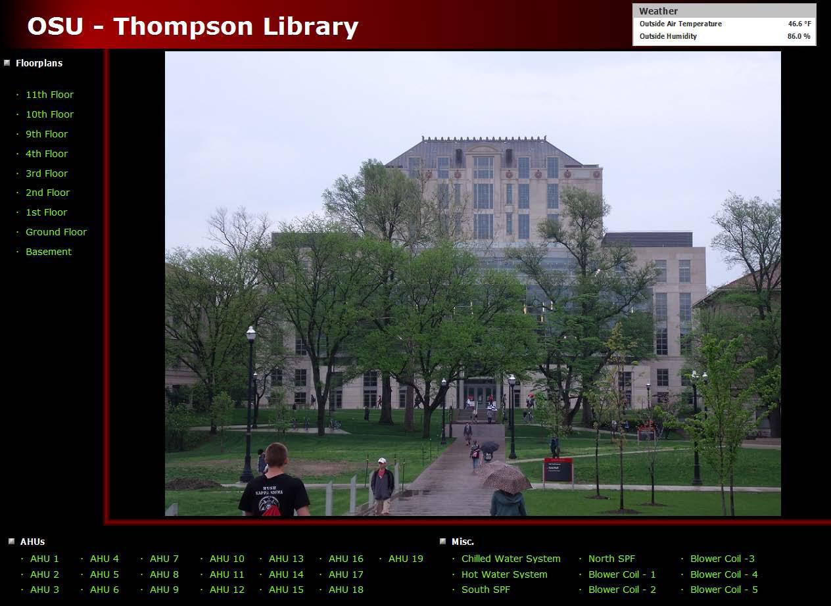Viewport: 831px width, 606px height.
Task: Open AHU 1 page
Action: [45, 559]
